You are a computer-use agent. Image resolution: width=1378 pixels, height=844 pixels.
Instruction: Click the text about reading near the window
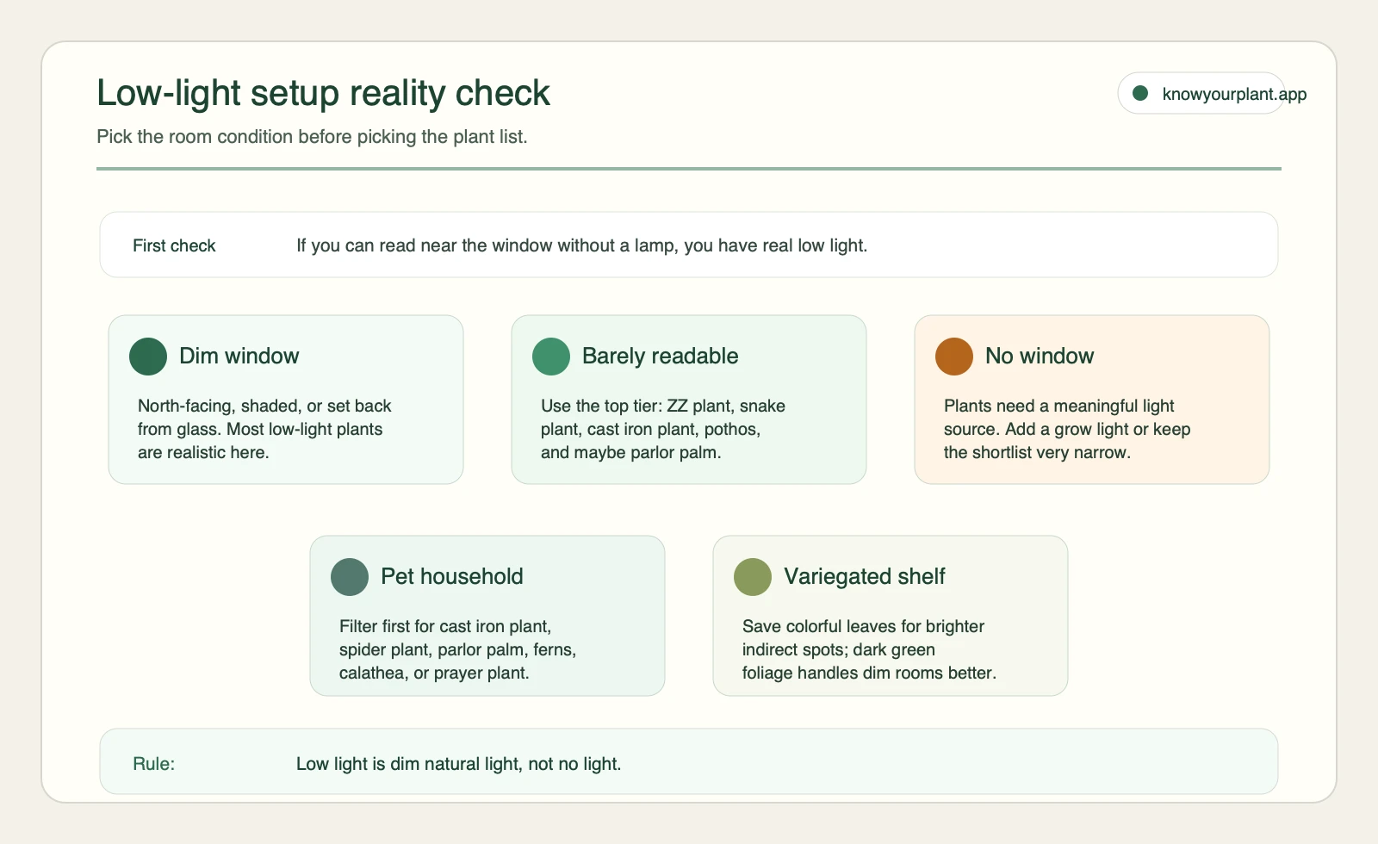(582, 245)
